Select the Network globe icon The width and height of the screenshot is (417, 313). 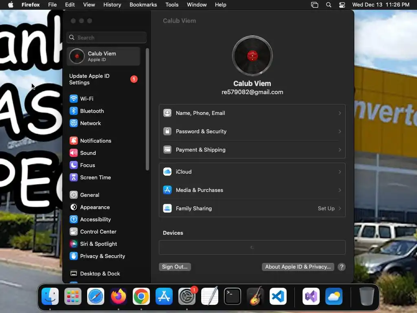[x=74, y=123]
